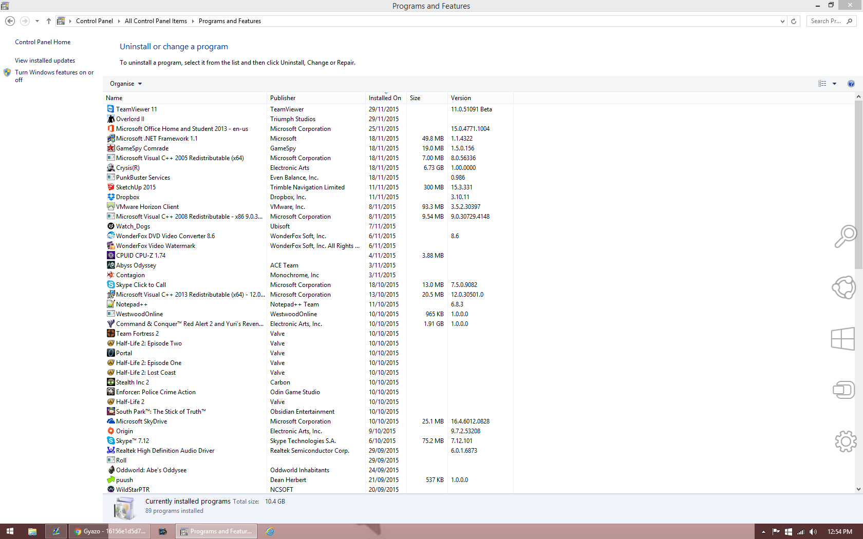Click the Microsoft SkyDrive icon

coord(110,421)
